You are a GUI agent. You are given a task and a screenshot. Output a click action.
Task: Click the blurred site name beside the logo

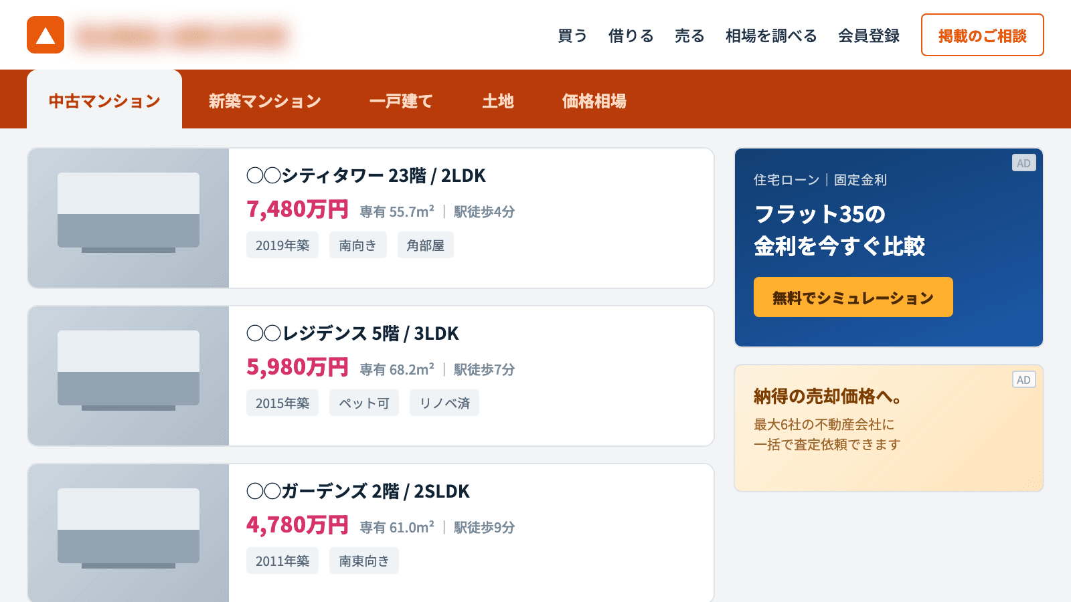182,35
